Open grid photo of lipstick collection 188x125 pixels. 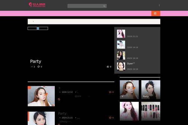tap(151, 111)
